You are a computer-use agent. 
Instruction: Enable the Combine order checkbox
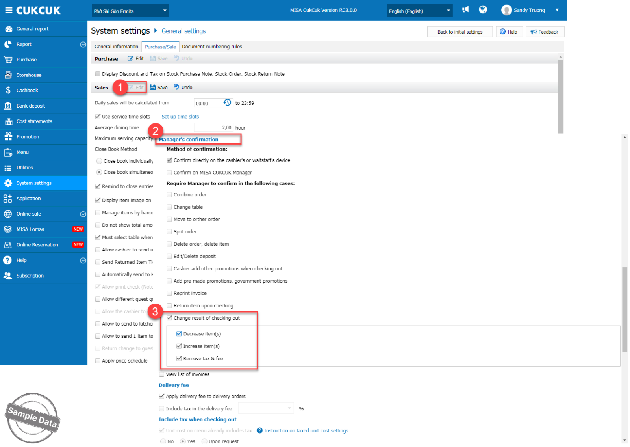(169, 195)
